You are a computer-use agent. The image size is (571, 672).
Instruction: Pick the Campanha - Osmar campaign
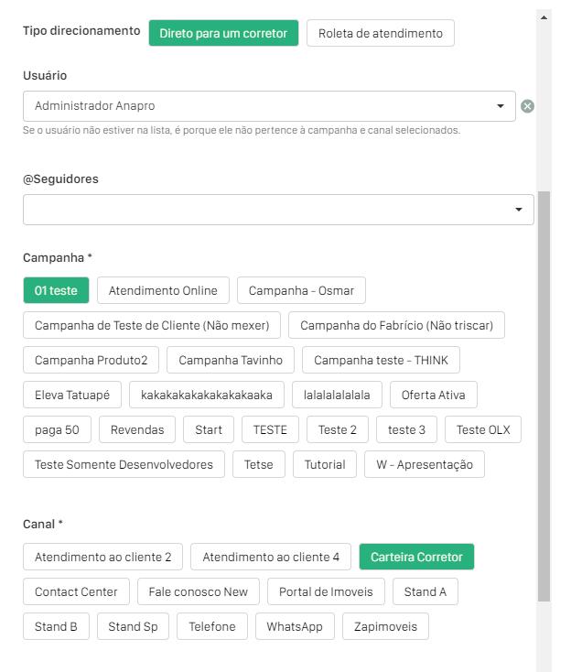[x=301, y=290]
